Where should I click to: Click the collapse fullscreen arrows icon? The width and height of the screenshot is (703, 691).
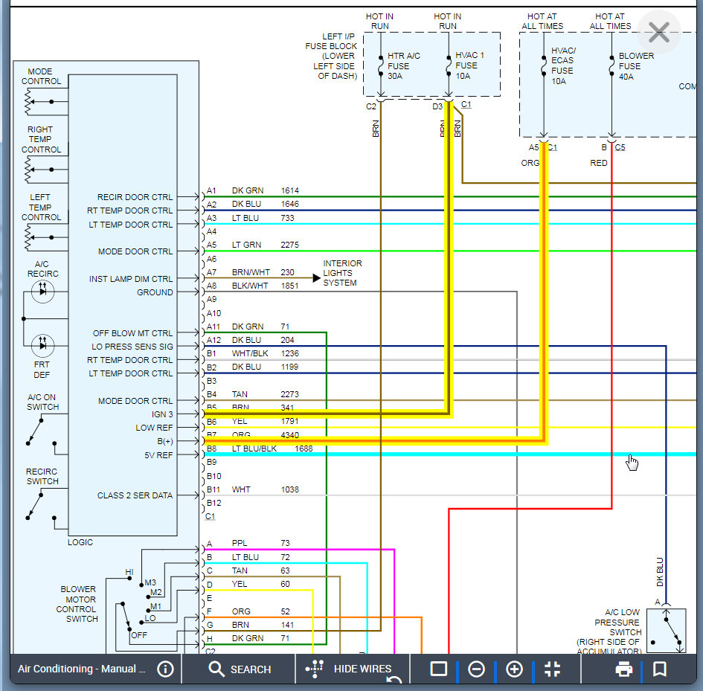tap(552, 669)
